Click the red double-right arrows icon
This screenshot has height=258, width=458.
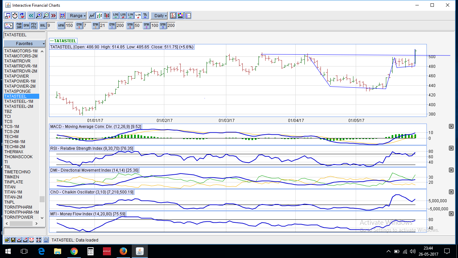(x=53, y=15)
